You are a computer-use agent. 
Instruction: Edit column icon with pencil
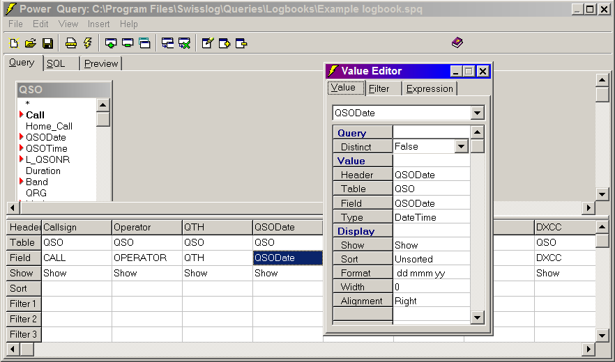(208, 43)
